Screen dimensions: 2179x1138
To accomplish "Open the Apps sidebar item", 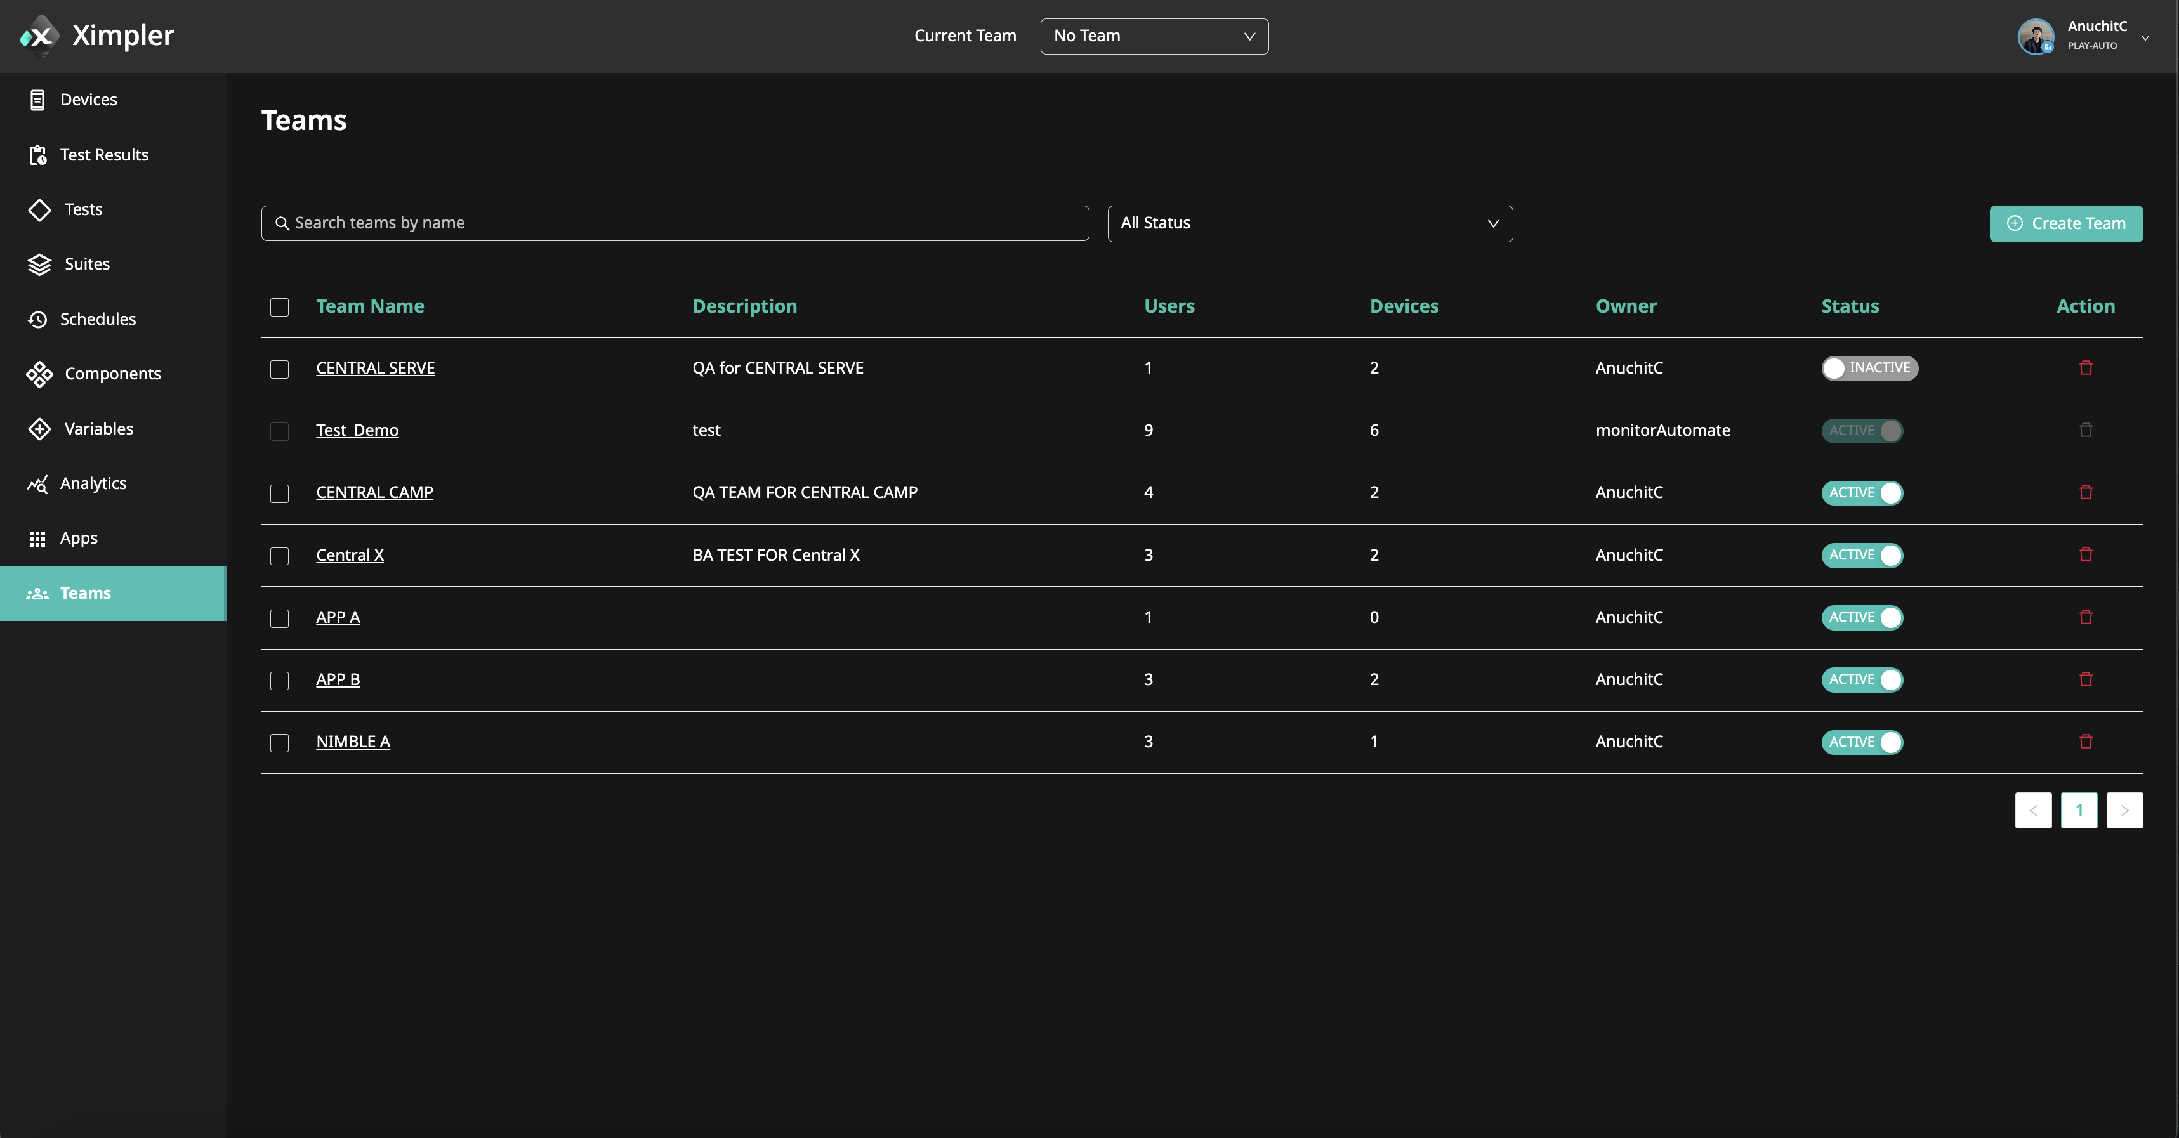I will tap(78, 539).
